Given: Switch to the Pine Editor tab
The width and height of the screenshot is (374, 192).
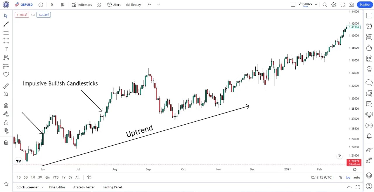Looking at the screenshot, I should point(57,187).
